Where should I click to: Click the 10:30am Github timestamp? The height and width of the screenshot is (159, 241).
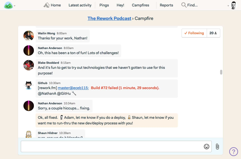[x=54, y=83]
